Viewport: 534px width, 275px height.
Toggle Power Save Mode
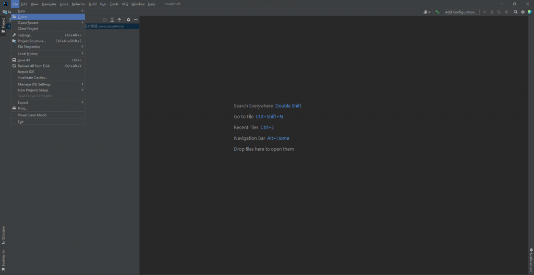coord(48,115)
